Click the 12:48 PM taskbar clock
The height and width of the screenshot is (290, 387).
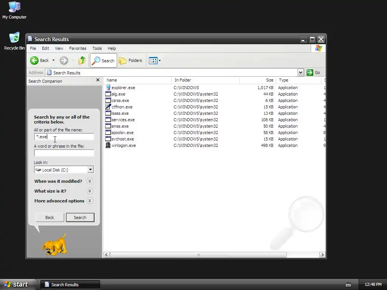pyautogui.click(x=373, y=284)
